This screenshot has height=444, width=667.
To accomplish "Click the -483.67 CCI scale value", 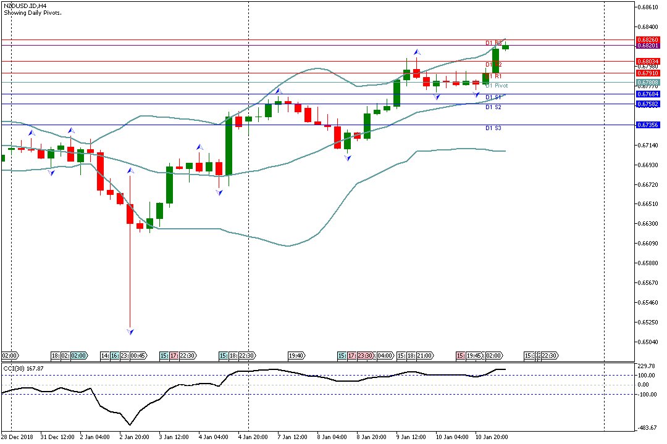I will point(648,428).
